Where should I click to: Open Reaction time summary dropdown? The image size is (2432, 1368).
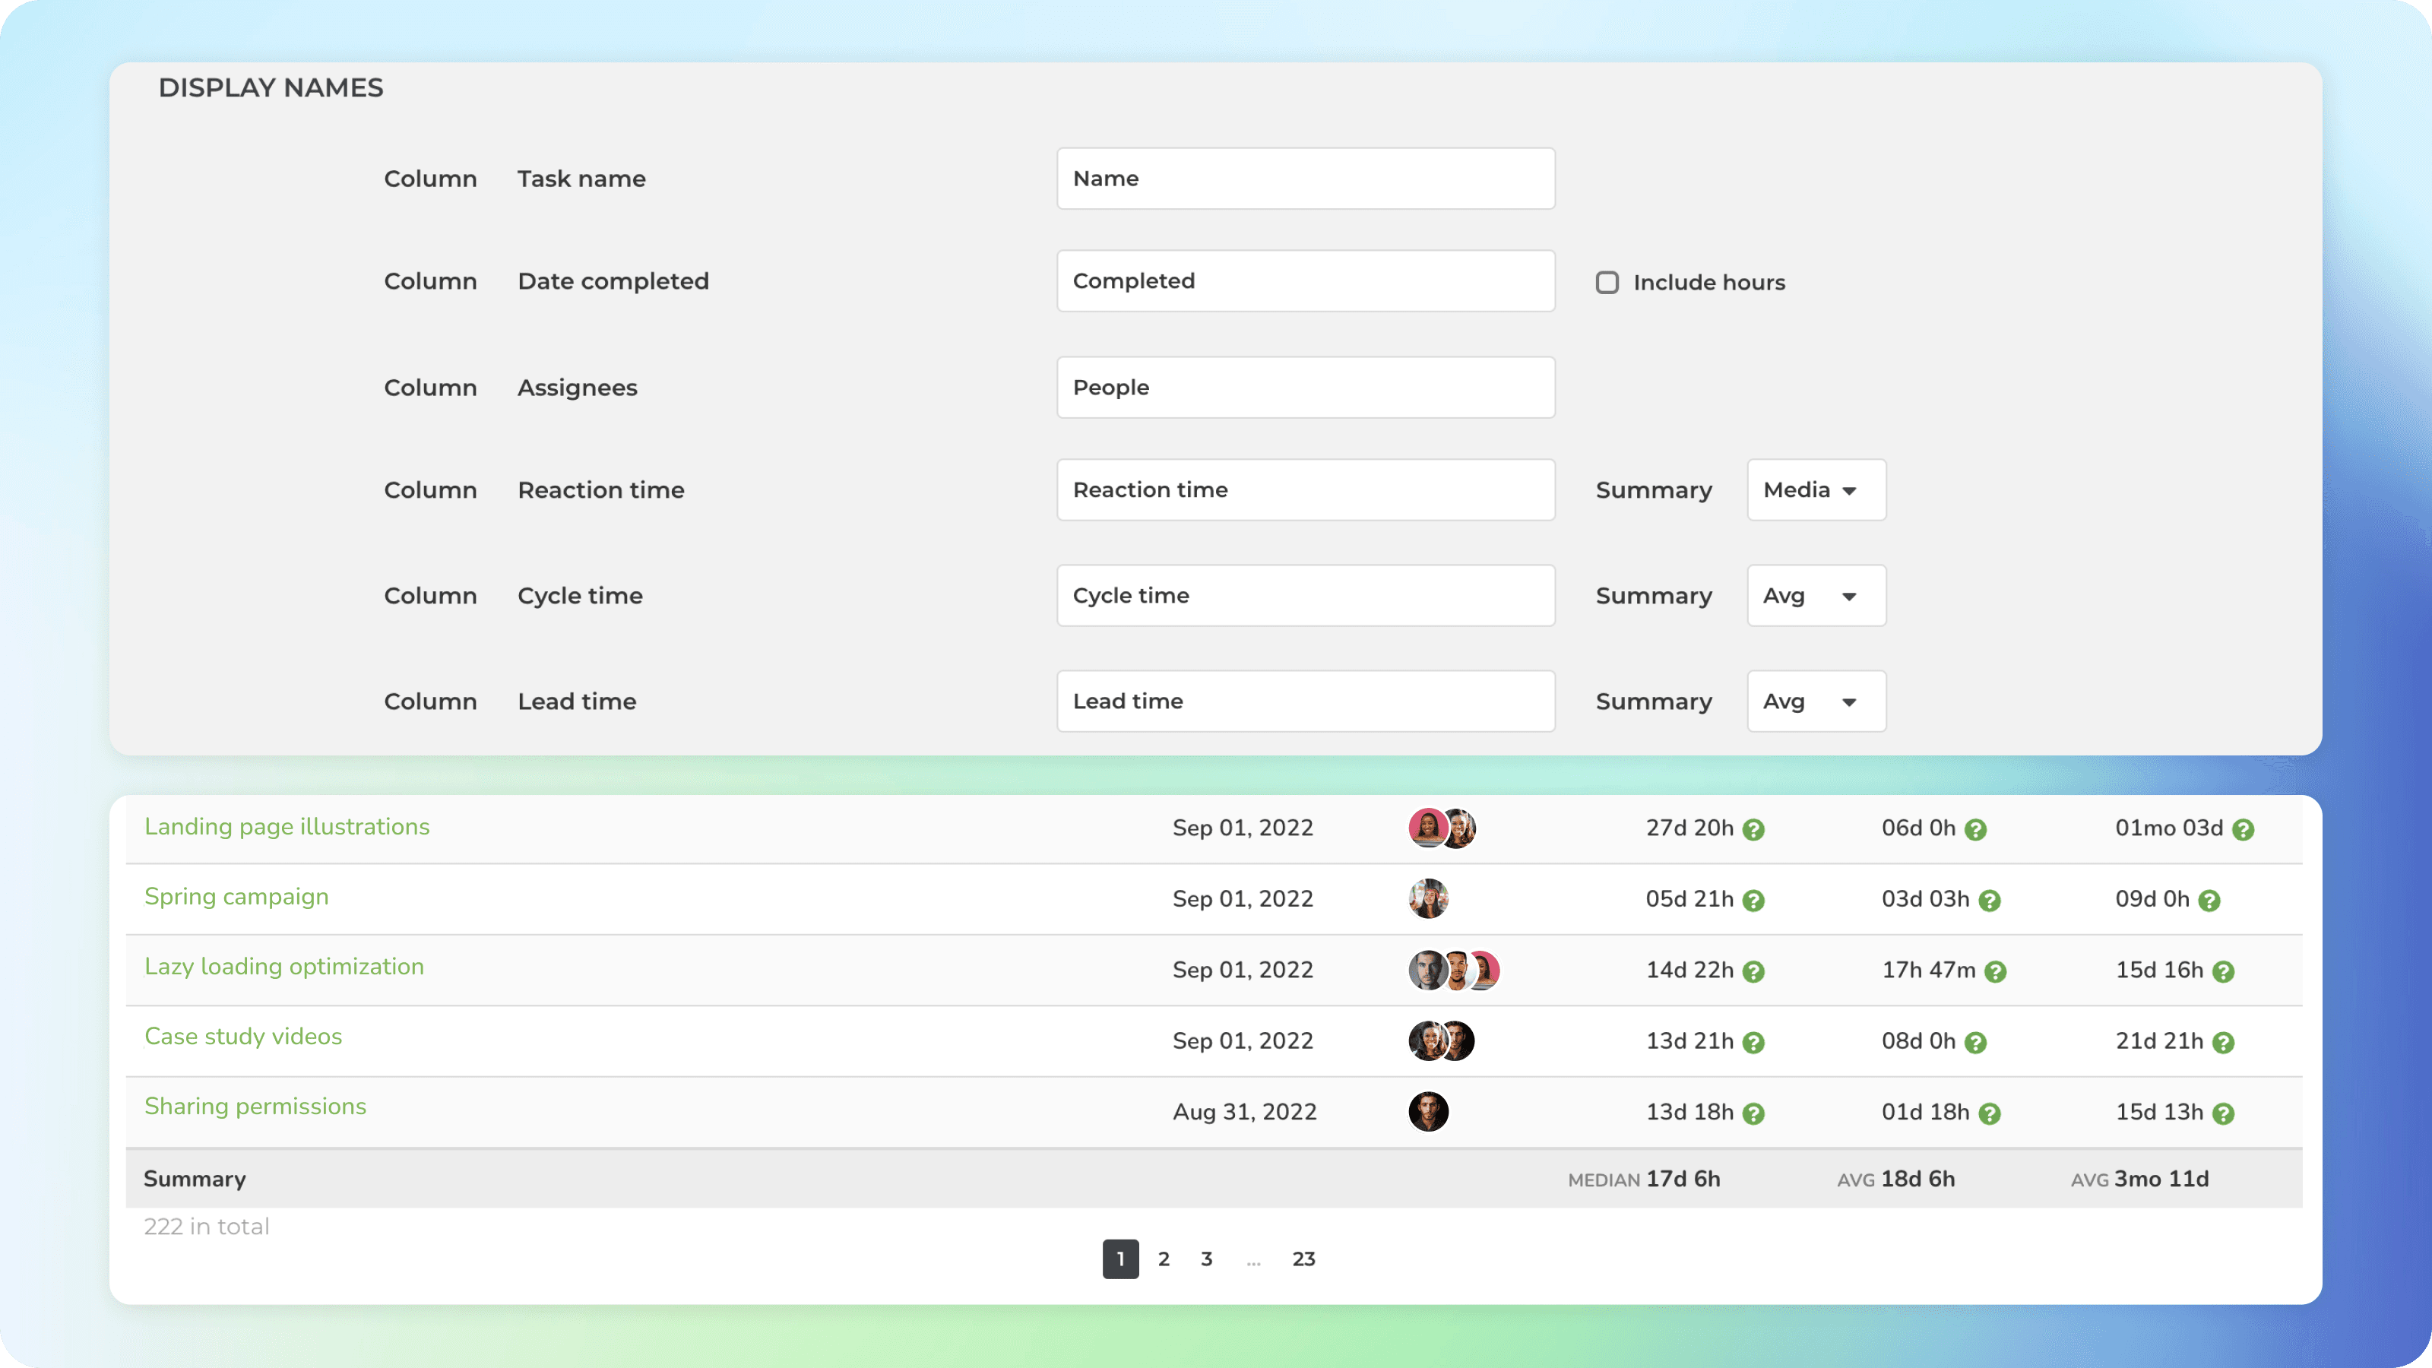click(1816, 490)
